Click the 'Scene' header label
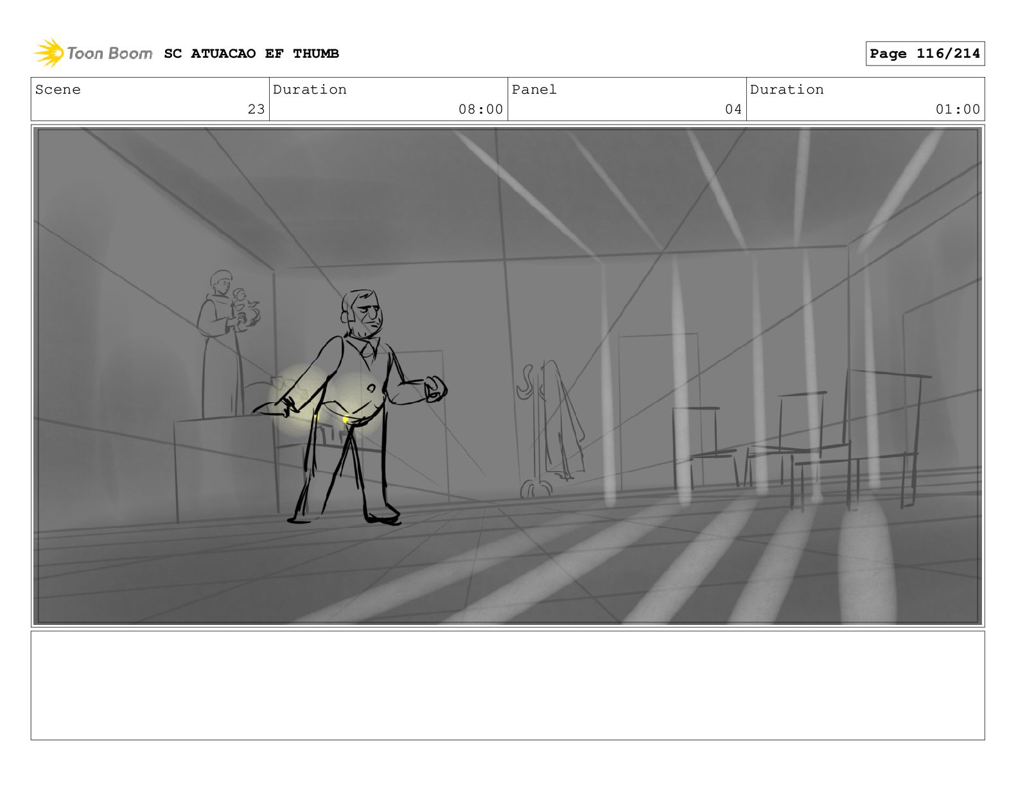 tap(58, 89)
